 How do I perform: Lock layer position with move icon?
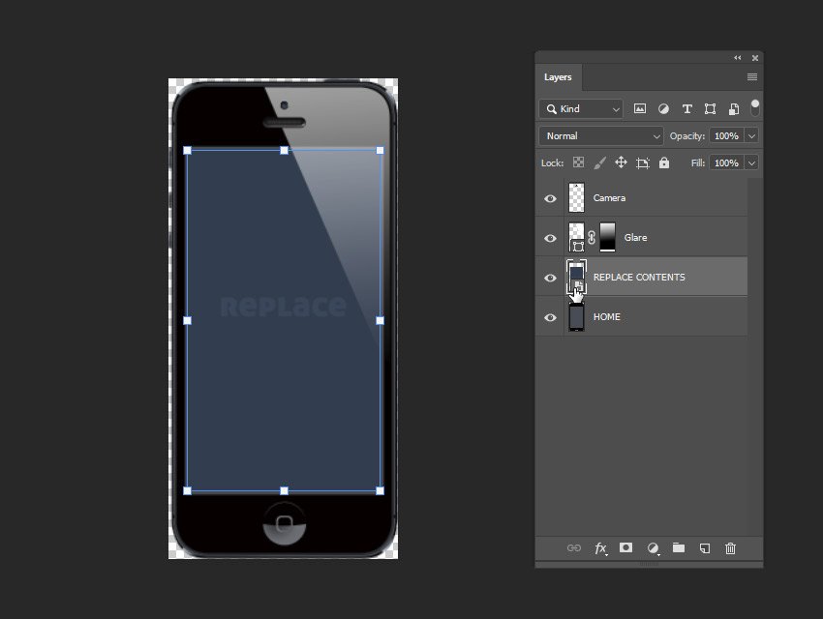pos(621,163)
